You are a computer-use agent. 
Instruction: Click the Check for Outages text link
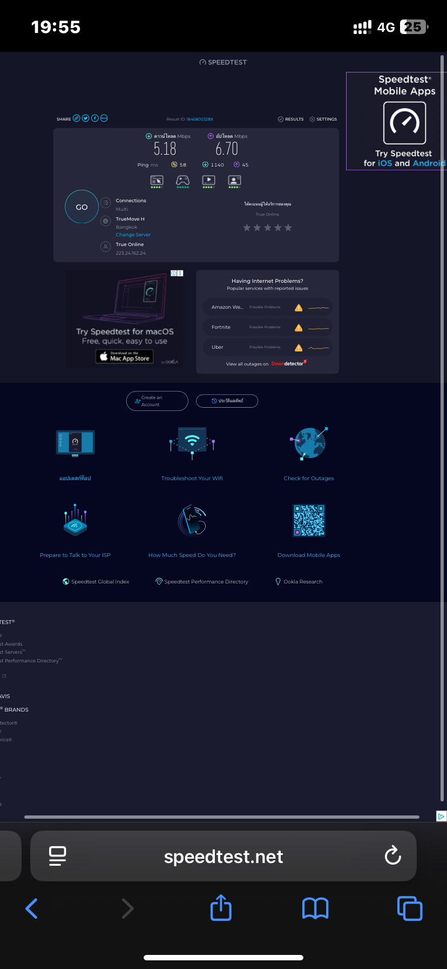pyautogui.click(x=309, y=479)
